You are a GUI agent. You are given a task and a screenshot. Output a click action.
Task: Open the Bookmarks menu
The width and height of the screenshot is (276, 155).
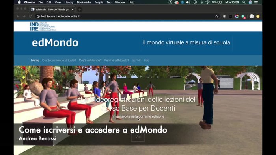84,2
